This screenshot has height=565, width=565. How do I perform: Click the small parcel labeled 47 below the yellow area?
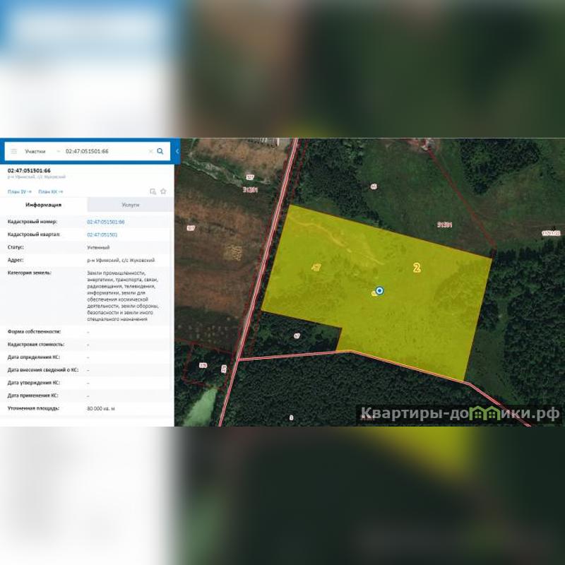pyautogui.click(x=297, y=336)
